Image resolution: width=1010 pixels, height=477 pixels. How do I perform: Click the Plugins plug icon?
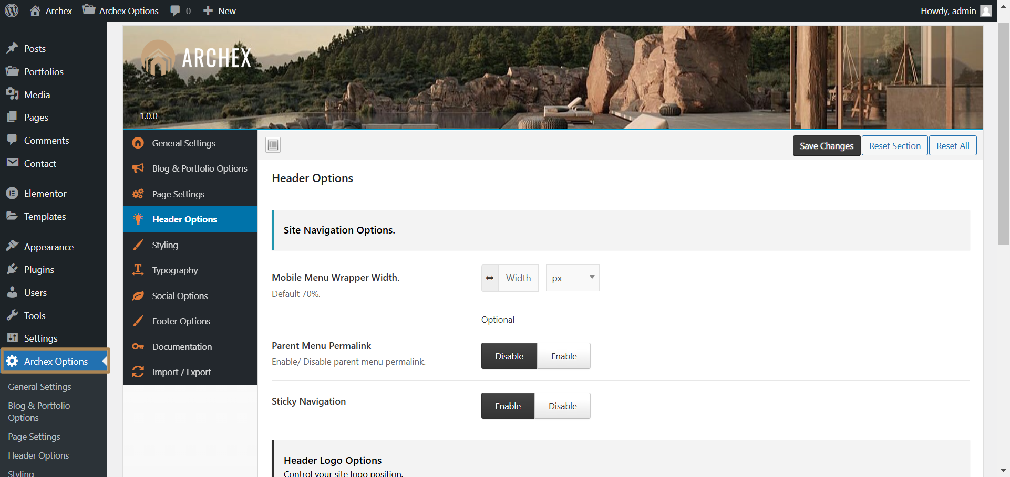click(x=12, y=269)
